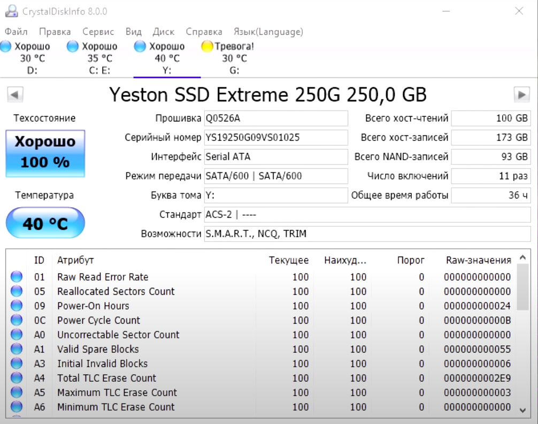The width and height of the screenshot is (538, 424).
Task: Click total host reads value 100 GB
Action: click(x=491, y=118)
